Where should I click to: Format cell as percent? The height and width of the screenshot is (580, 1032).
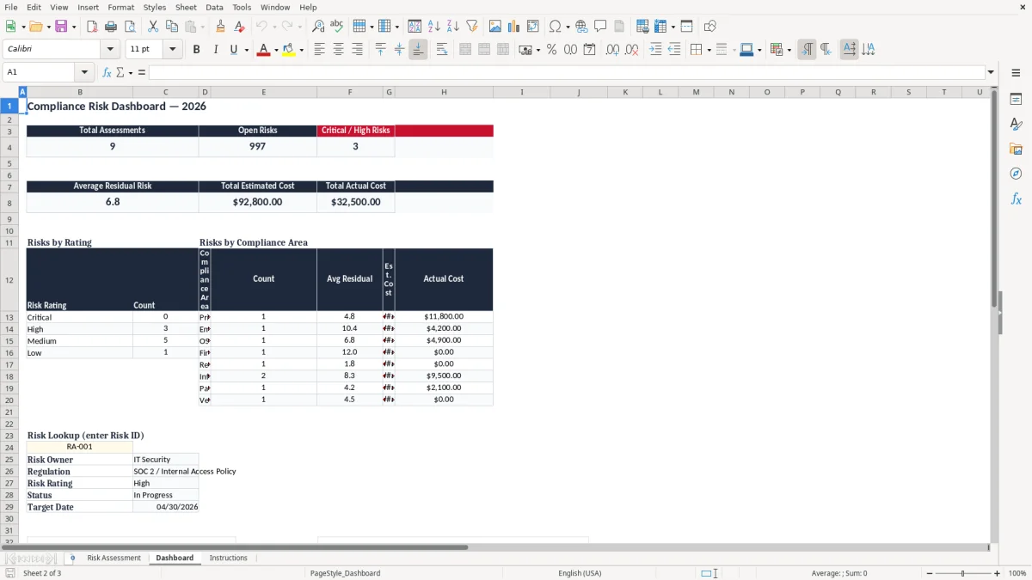[x=551, y=50]
